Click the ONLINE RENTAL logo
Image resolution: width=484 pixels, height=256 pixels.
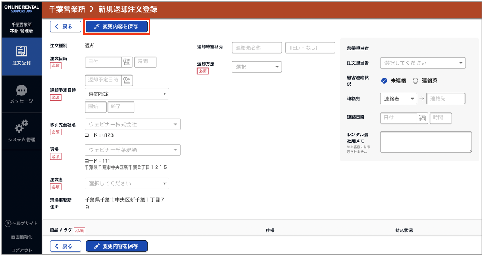pos(21,10)
